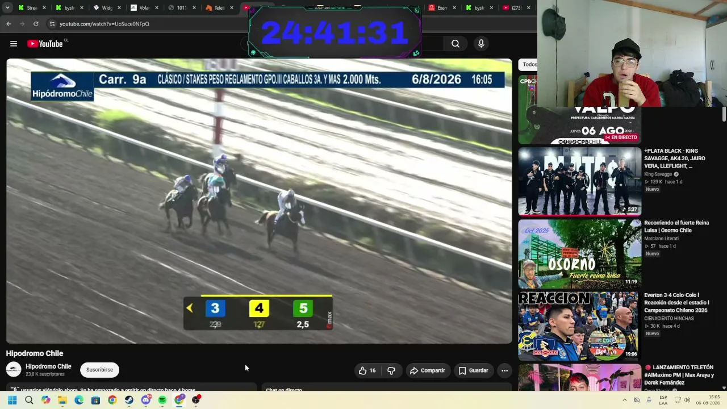This screenshot has width=727, height=409.
Task: Go to the YouTube home logo
Action: [x=45, y=44]
